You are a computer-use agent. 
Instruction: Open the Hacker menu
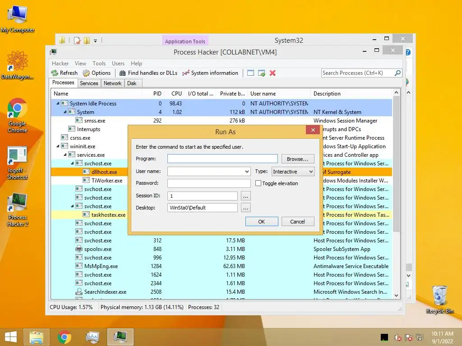tap(60, 63)
